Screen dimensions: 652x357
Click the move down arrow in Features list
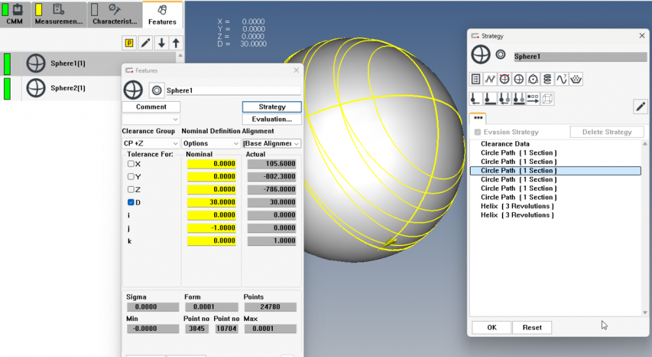coord(162,43)
